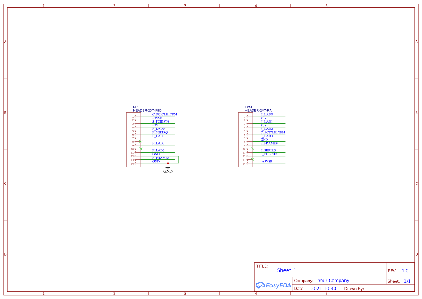Click the MB reference designator text
This screenshot has height=299, width=422.
(x=135, y=107)
